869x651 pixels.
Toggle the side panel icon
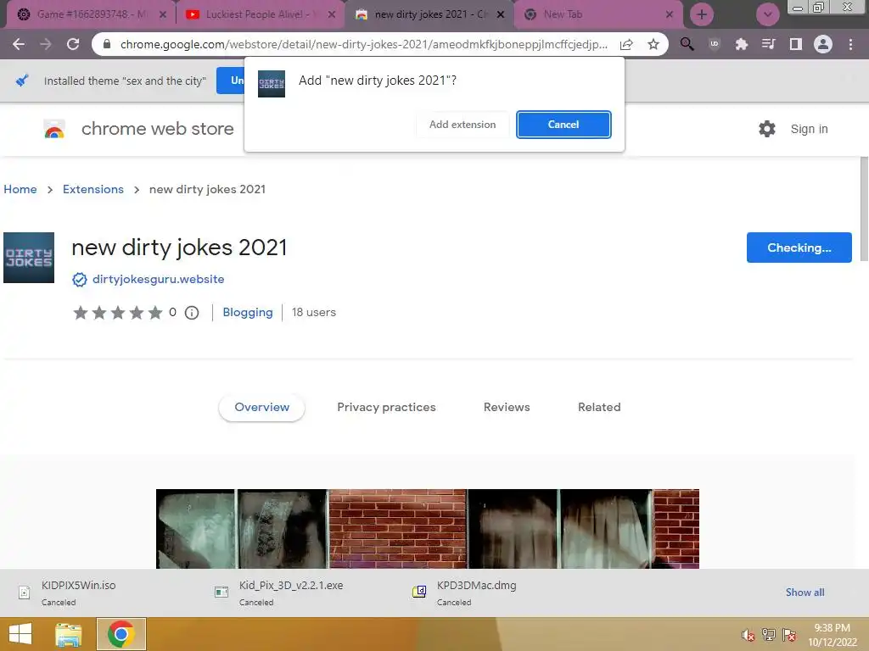[796, 44]
